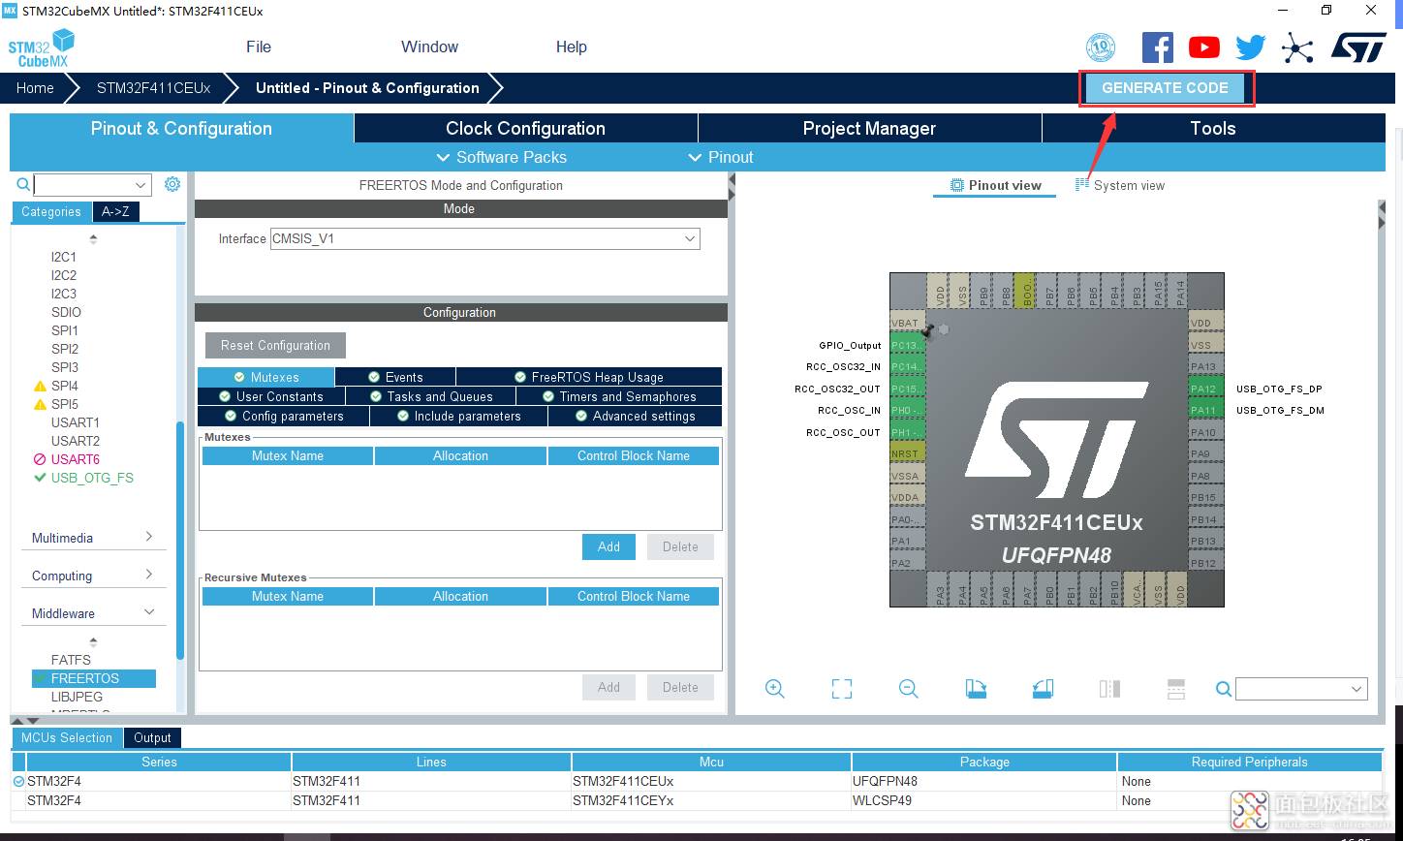Open the pin search combo box
The width and height of the screenshot is (1403, 841).
1301,689
